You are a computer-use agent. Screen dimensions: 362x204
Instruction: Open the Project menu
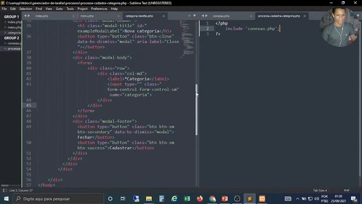click(x=83, y=9)
